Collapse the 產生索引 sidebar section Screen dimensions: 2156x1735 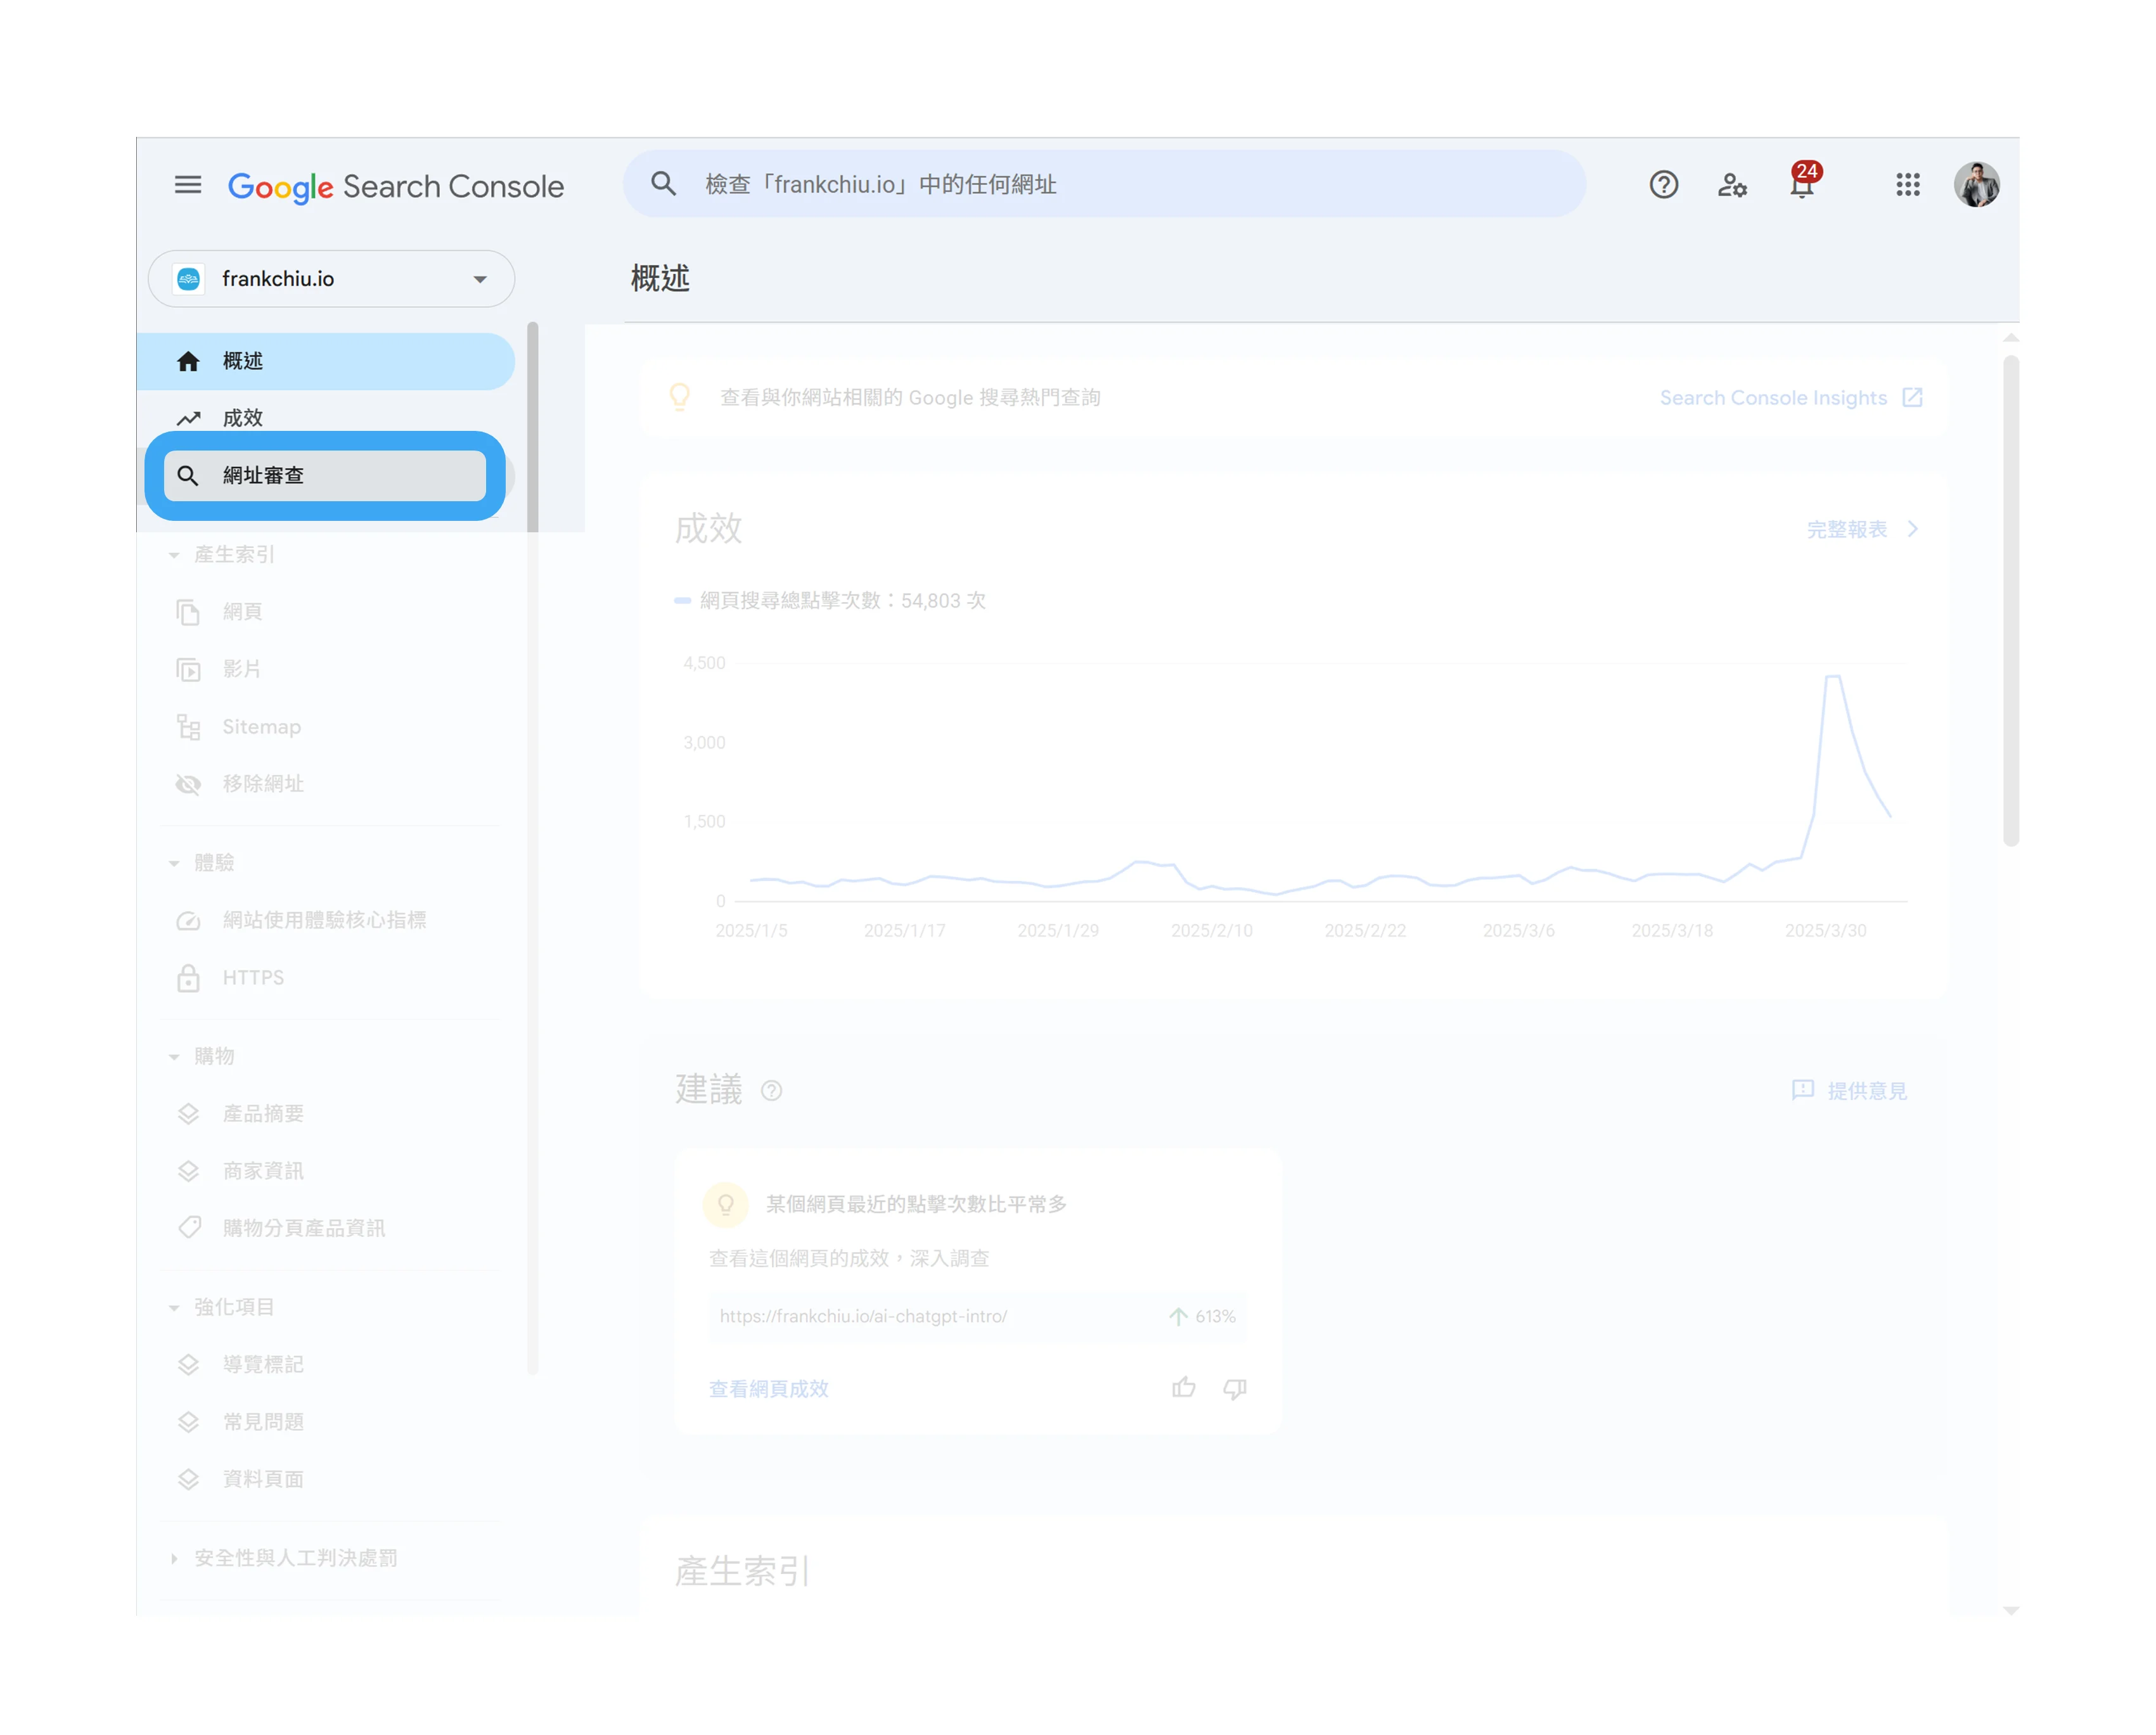[x=174, y=555]
